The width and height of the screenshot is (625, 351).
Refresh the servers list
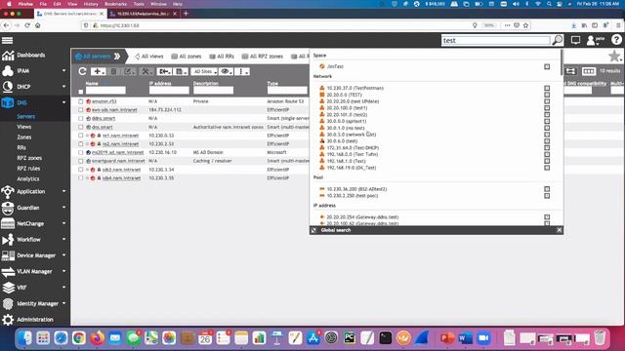tap(82, 71)
